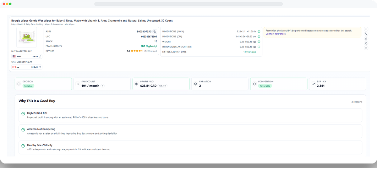Viewport: 377px width, 172px height.
Task: Click the small check next to 101 / month
Action: [103, 86]
